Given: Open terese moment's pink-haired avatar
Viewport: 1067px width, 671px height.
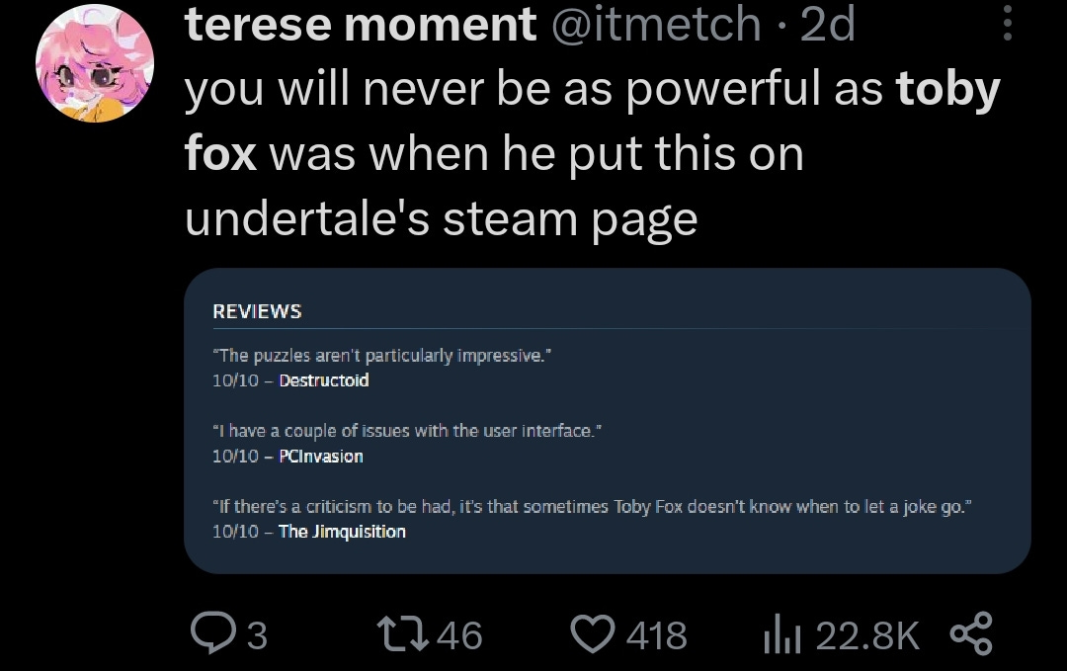Looking at the screenshot, I should pos(95,63).
